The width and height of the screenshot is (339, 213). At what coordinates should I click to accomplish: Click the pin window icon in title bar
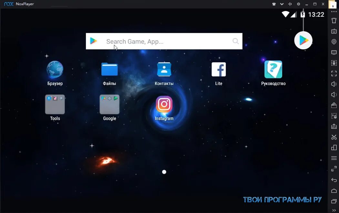(290, 4)
